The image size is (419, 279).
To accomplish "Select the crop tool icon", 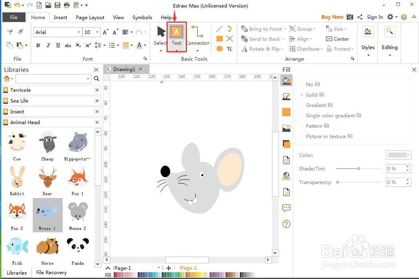I will coord(230,49).
